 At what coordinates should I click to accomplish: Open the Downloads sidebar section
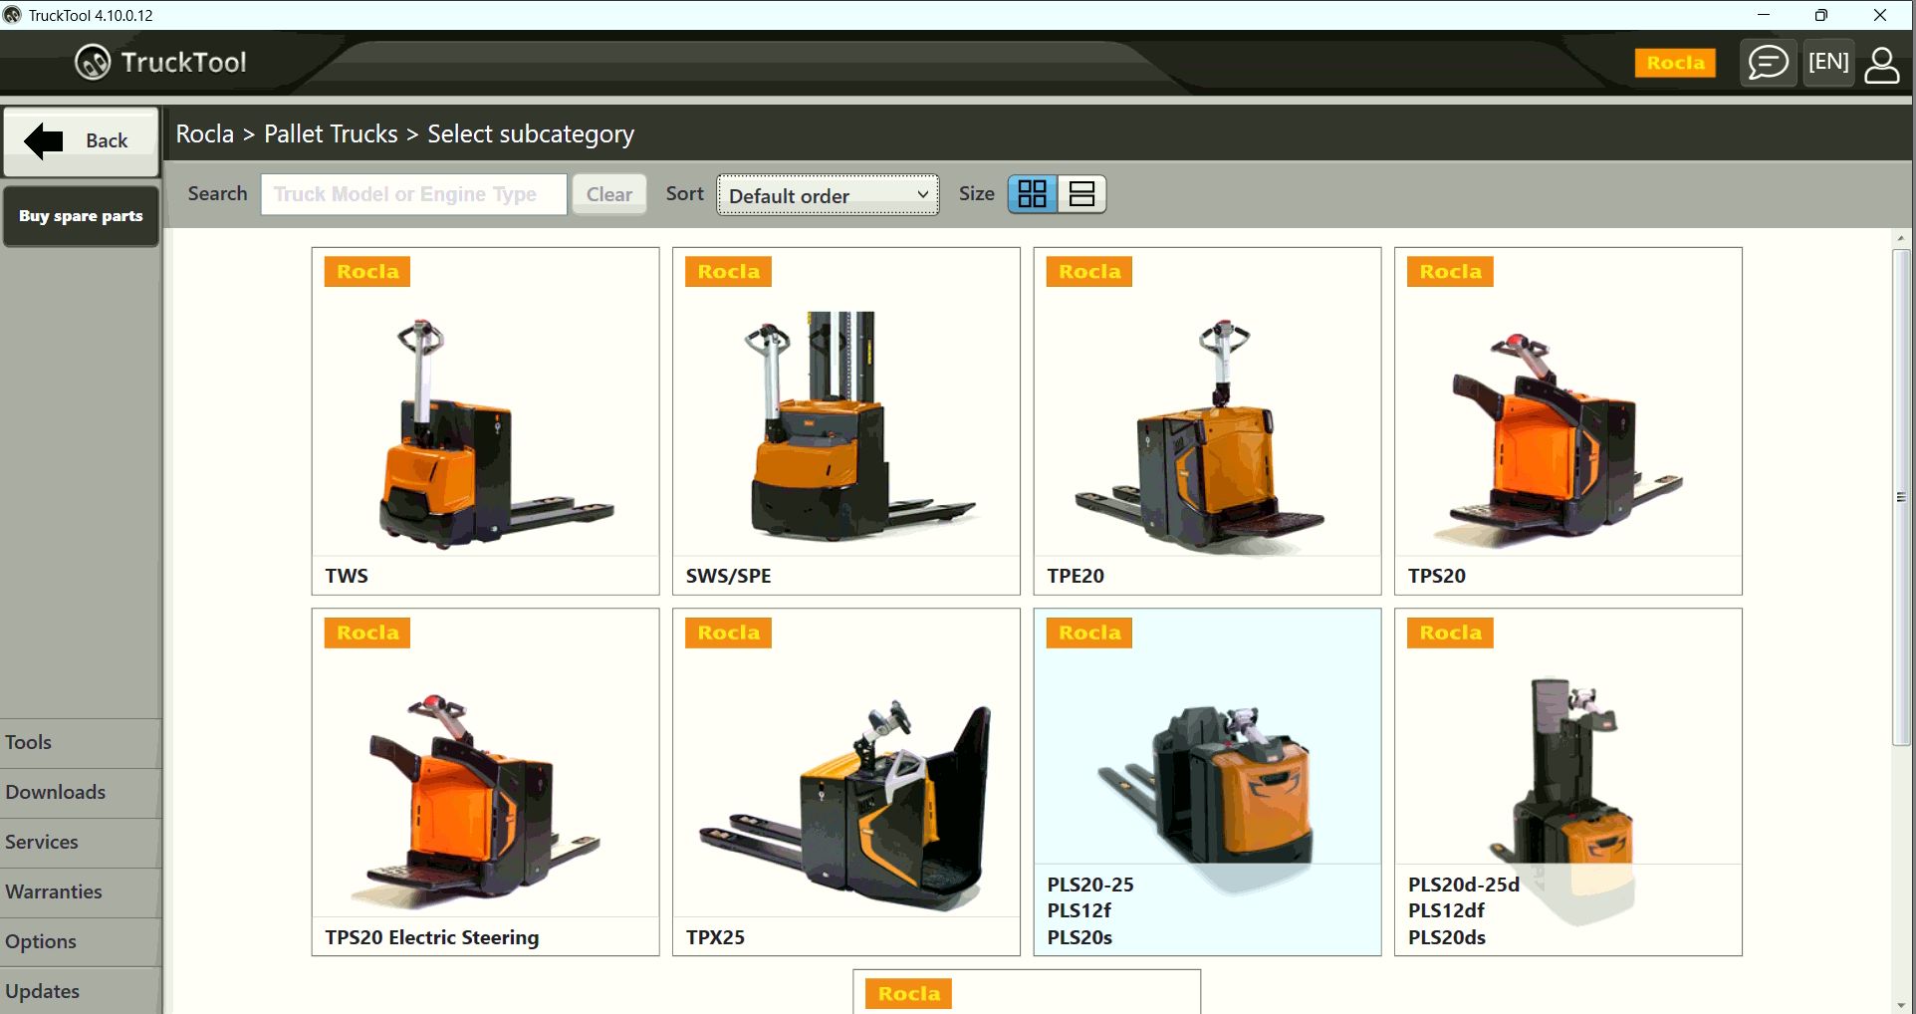(x=55, y=792)
